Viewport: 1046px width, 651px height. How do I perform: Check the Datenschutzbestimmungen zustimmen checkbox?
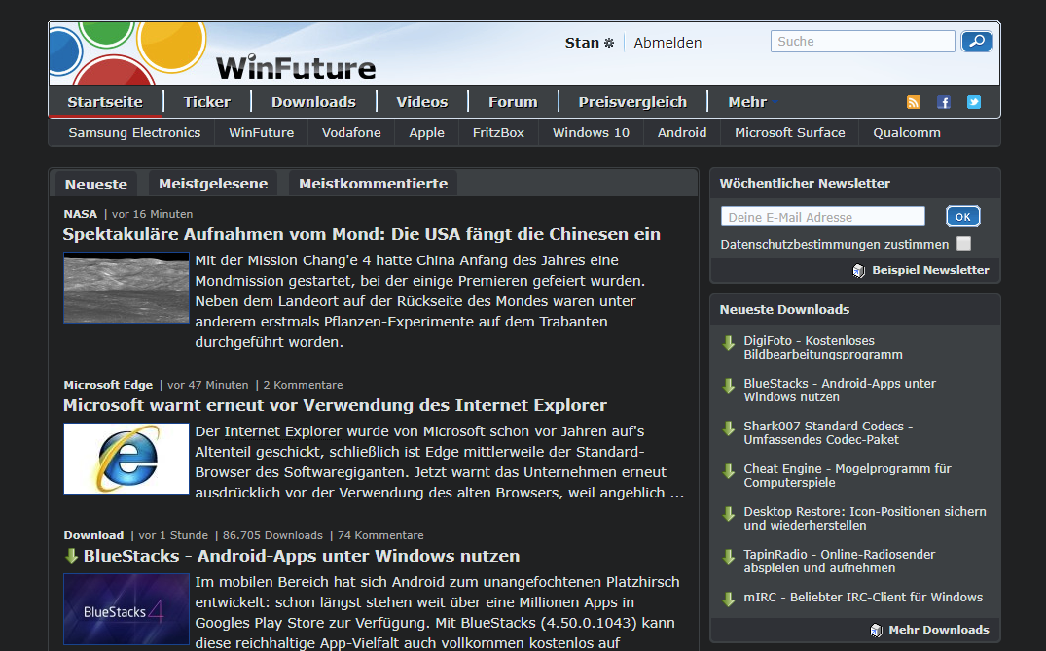click(961, 244)
